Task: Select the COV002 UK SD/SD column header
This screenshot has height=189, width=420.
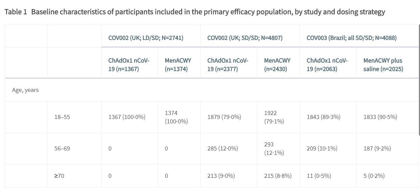Action: (x=245, y=38)
